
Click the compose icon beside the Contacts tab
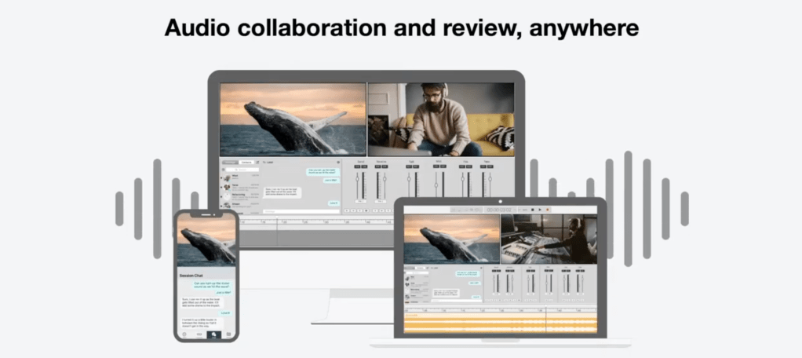coord(258,162)
